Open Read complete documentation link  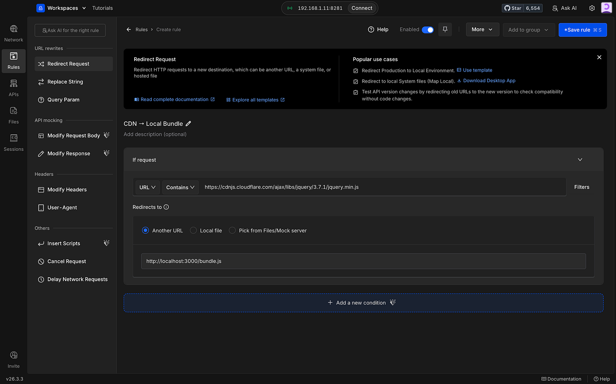174,99
